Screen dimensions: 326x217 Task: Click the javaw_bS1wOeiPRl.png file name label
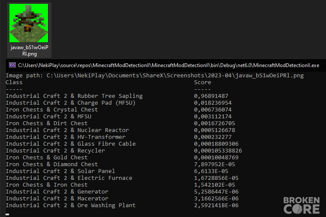29,50
